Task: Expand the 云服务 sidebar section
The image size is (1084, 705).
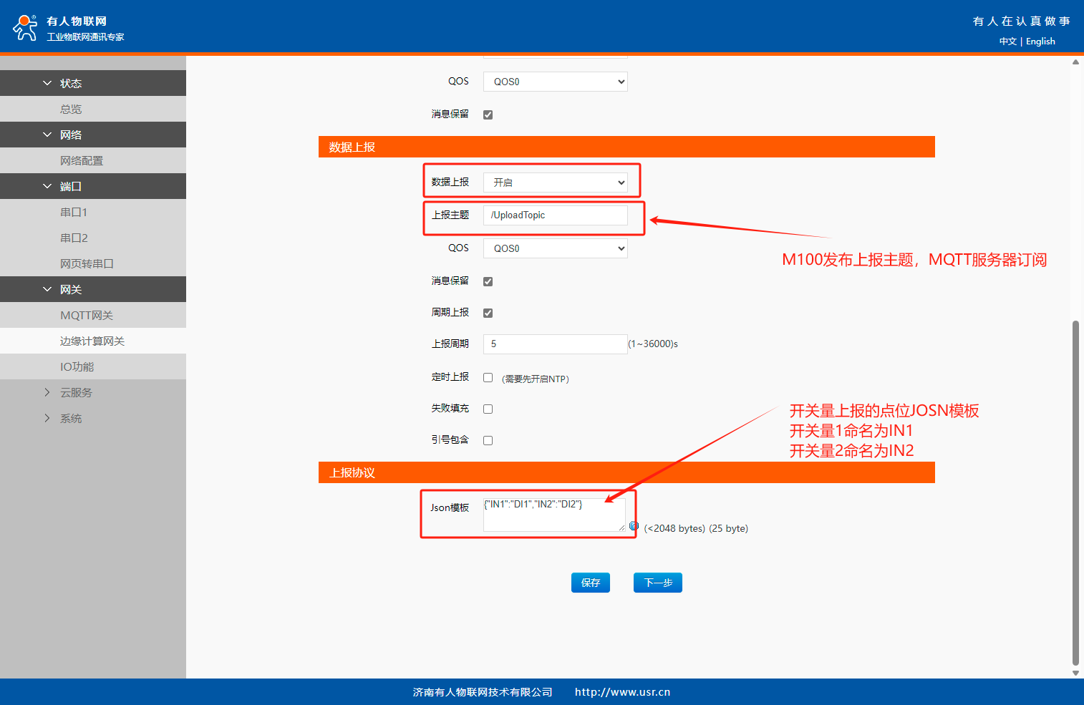Action: tap(47, 392)
